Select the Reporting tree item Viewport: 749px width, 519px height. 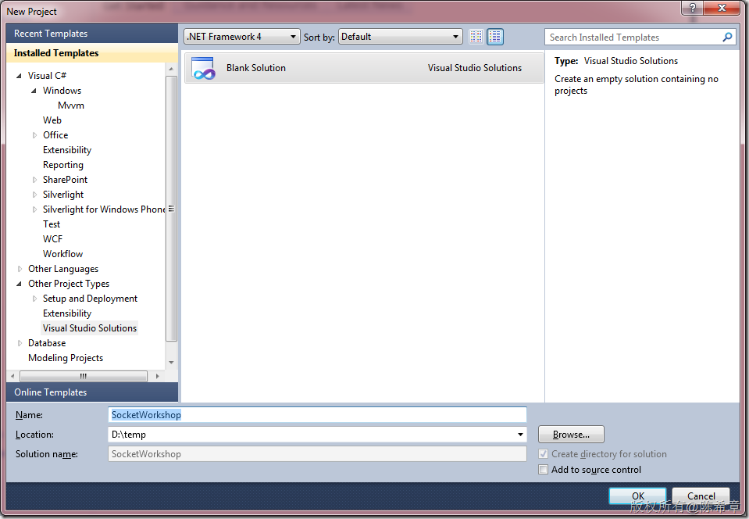point(63,165)
